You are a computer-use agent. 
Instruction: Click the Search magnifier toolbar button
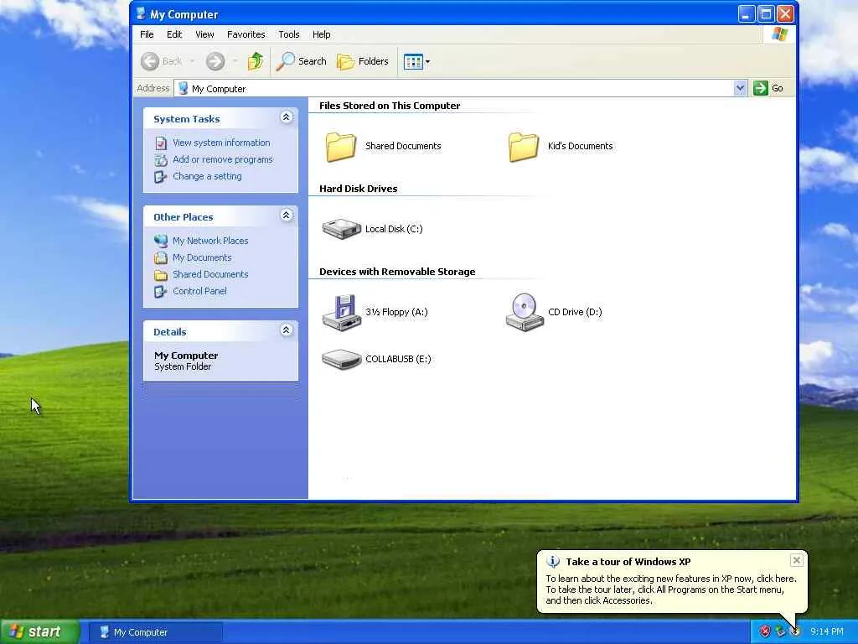pos(301,61)
